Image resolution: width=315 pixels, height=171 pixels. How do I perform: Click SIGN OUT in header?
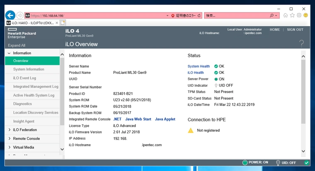coord(295,30)
